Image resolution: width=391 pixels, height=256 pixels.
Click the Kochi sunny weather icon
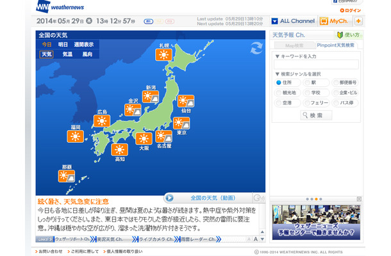click(x=119, y=150)
